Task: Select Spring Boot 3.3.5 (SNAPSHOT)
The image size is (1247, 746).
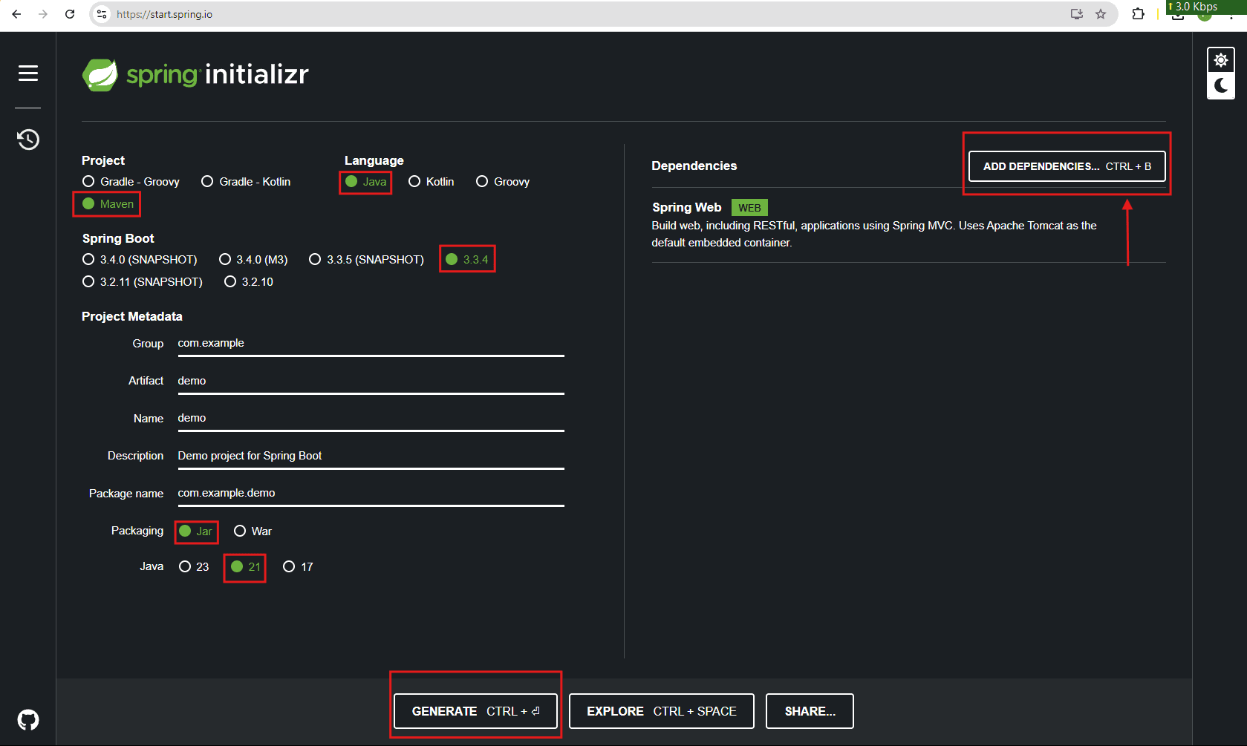Action: (366, 260)
